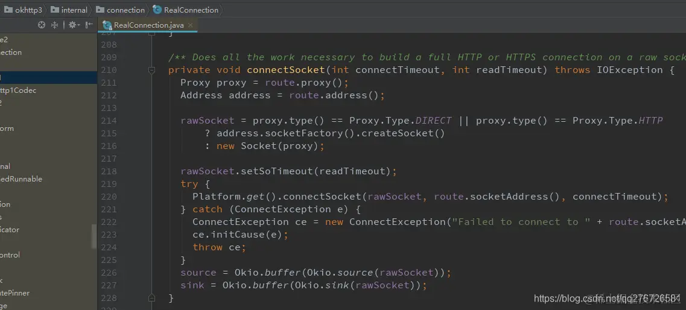This screenshot has width=686, height=310.
Task: Click line number 226 in the gutter
Action: 109,273
